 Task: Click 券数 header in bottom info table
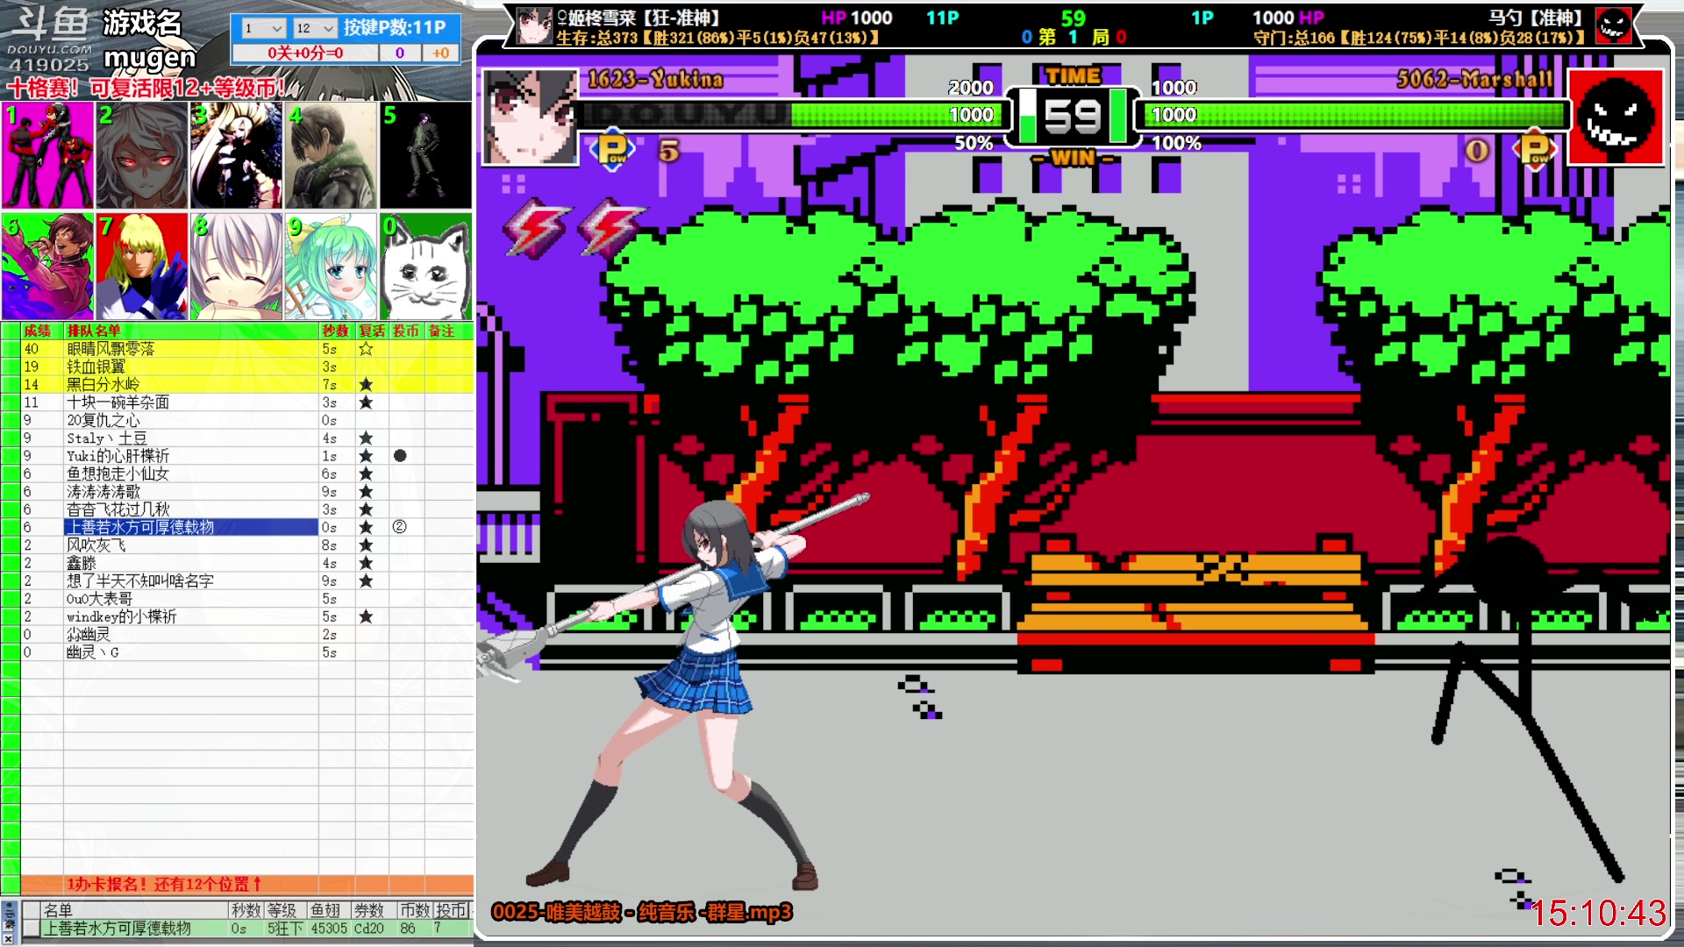369,910
